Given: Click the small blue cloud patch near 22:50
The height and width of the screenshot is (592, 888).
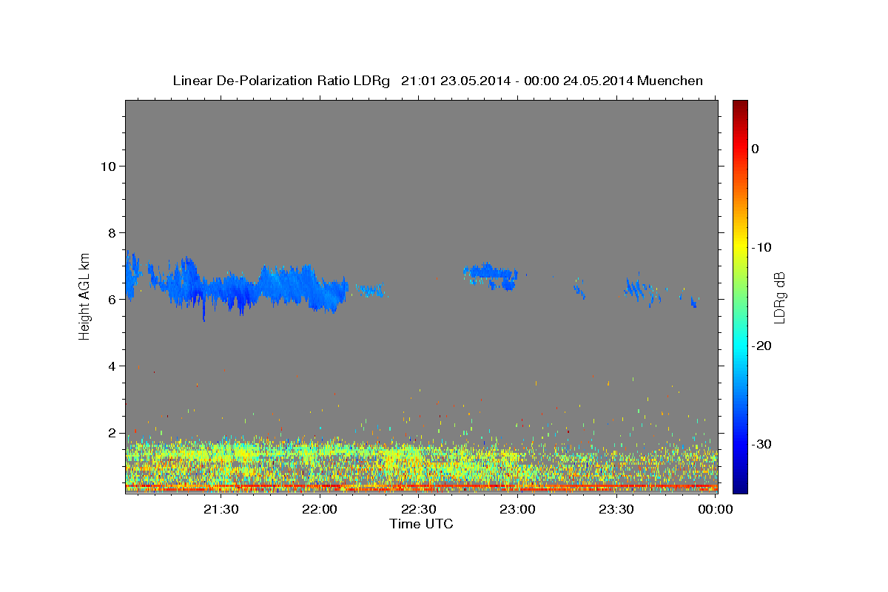Looking at the screenshot, I should click(x=490, y=275).
